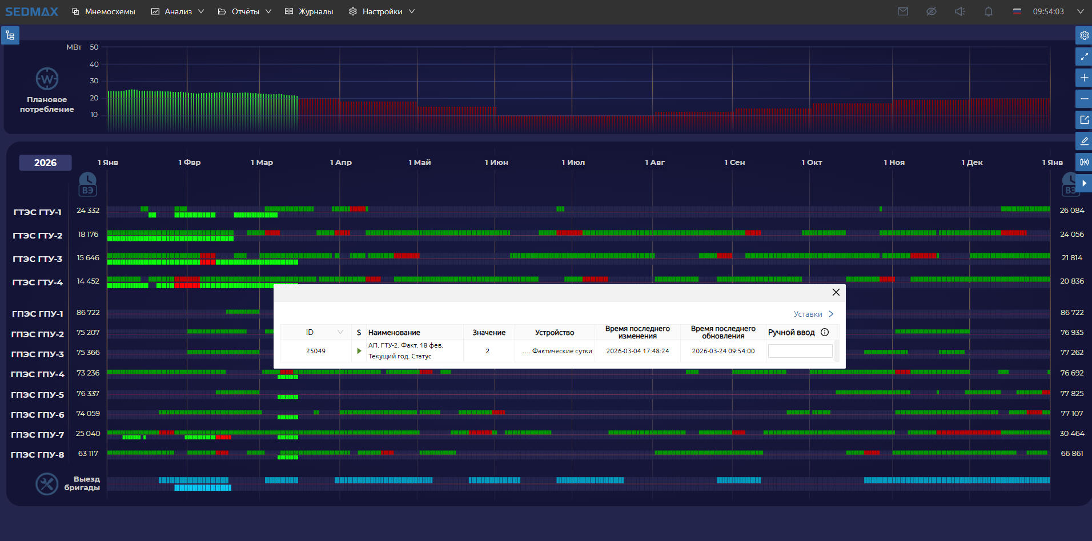Image resolution: width=1092 pixels, height=541 pixels.
Task: Zoom out with the minus icon
Action: [1083, 99]
